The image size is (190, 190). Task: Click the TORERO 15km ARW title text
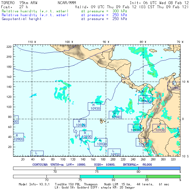[16, 3]
